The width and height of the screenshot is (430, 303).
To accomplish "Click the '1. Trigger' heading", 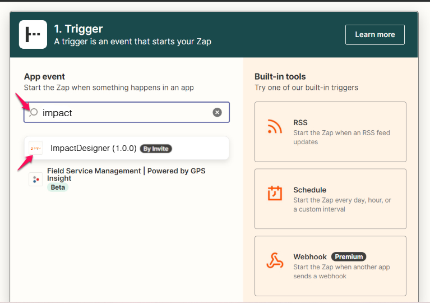I will click(x=78, y=29).
